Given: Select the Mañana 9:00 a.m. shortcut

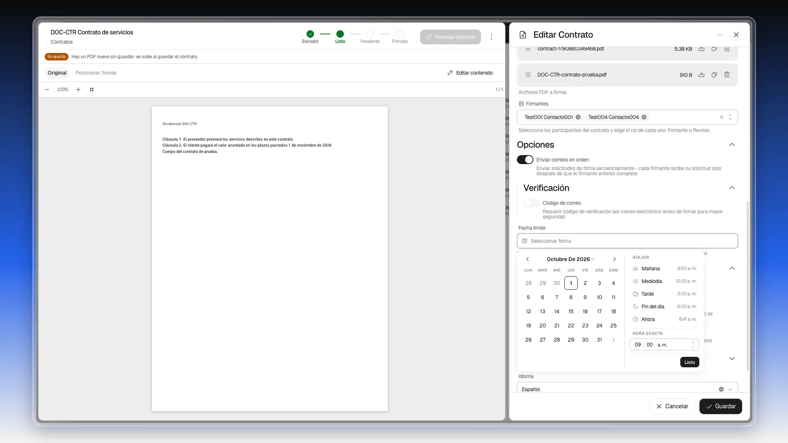Looking at the screenshot, I should (x=664, y=269).
